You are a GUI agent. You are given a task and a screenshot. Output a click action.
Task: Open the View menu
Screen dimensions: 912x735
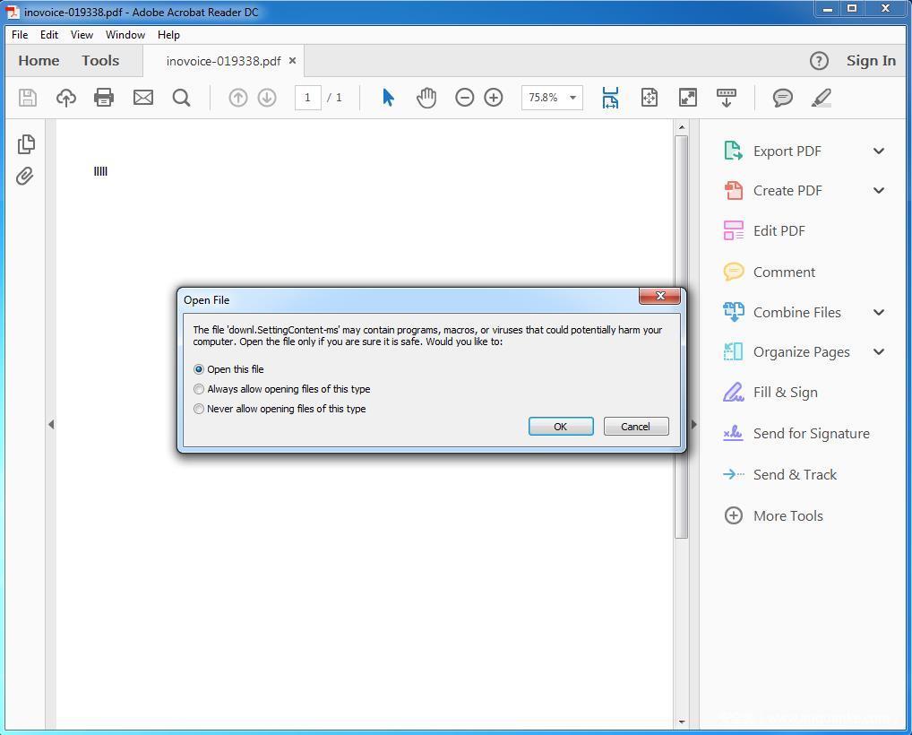(82, 35)
